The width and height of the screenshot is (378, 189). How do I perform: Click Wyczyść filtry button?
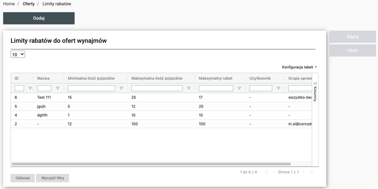[x=52, y=178]
